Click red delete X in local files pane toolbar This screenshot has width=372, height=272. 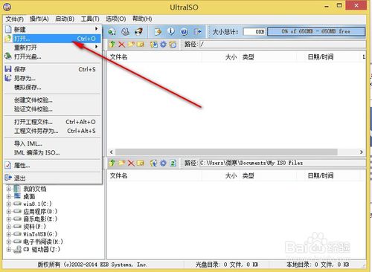[x=131, y=163]
